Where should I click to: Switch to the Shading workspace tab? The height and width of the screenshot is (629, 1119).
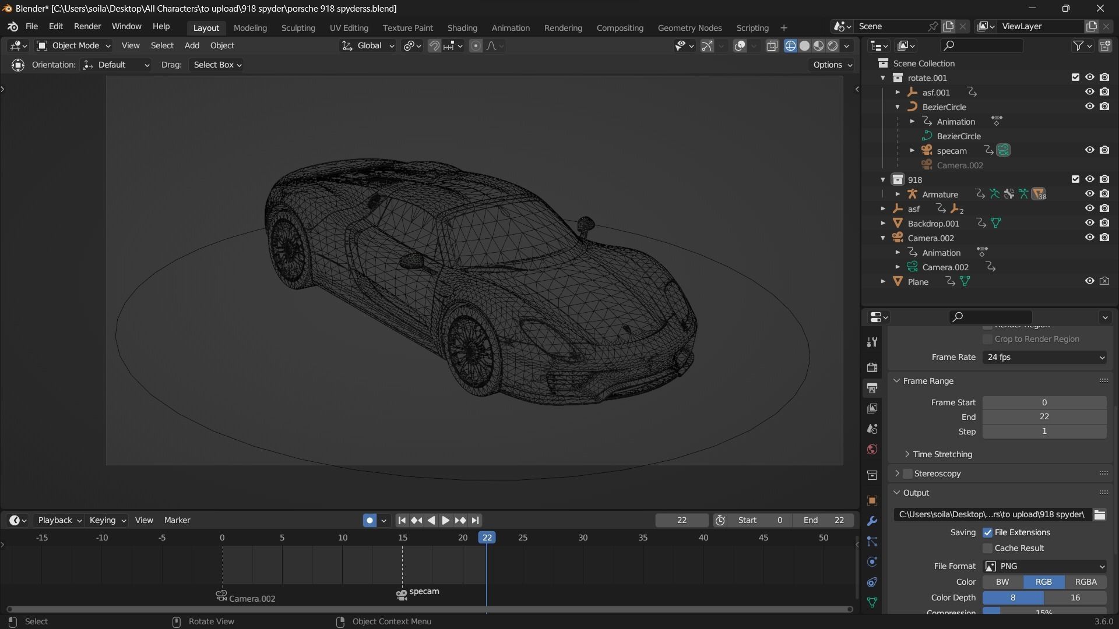click(462, 28)
